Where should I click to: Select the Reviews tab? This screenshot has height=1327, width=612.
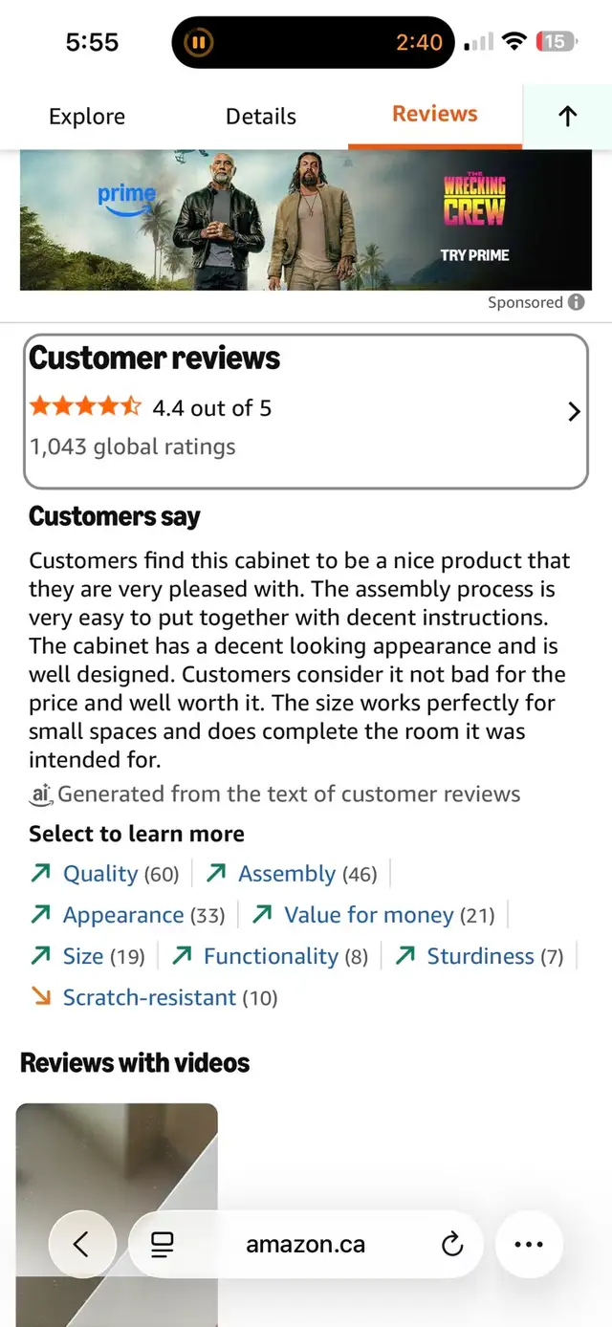click(435, 114)
